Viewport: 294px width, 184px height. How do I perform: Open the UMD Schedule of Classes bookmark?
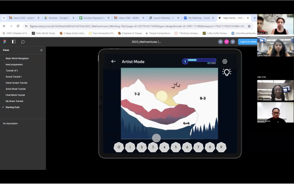[x=15, y=33]
